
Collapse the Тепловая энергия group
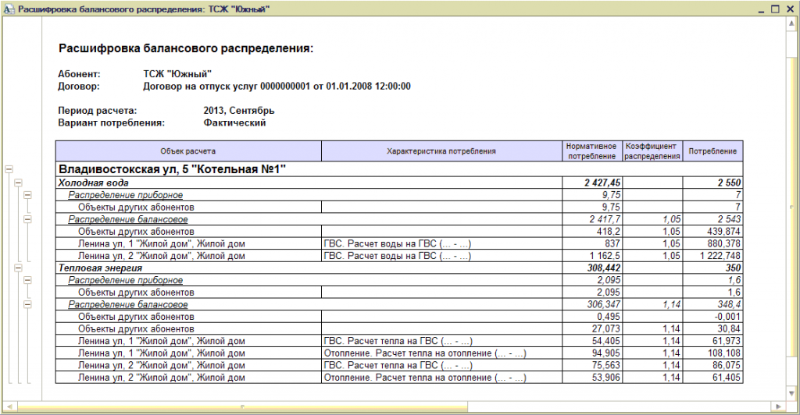(x=19, y=268)
